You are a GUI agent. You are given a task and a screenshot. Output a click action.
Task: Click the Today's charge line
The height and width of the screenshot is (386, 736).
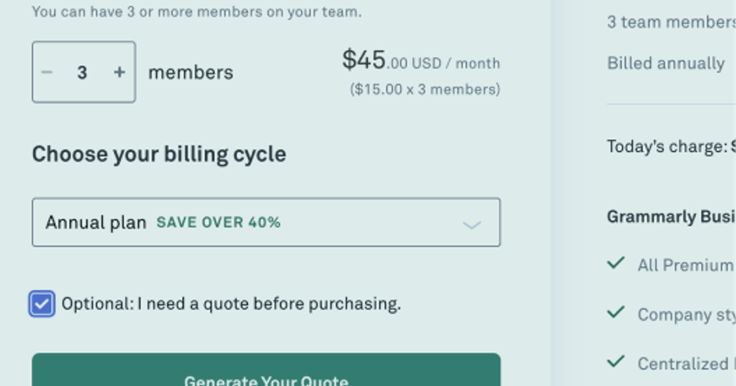click(669, 146)
